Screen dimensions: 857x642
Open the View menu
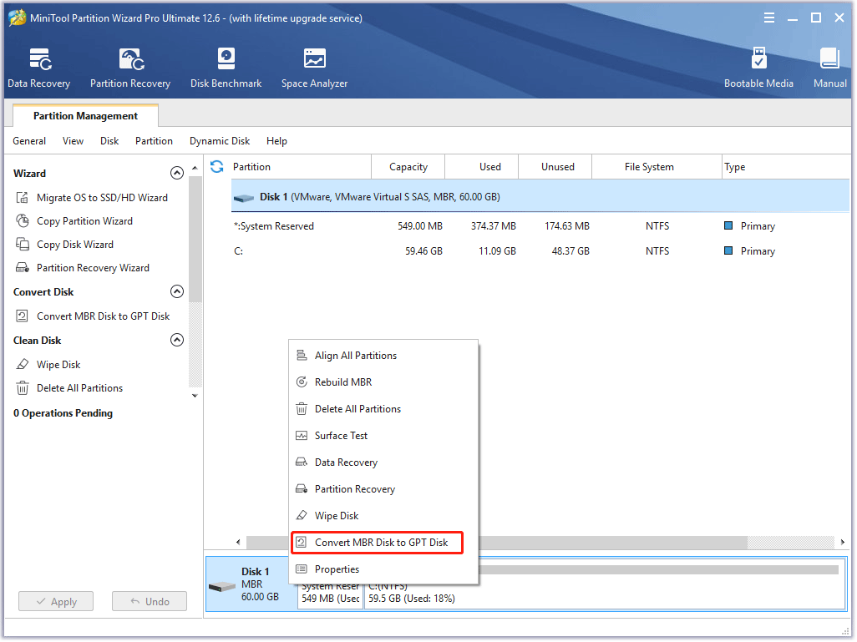pos(73,142)
